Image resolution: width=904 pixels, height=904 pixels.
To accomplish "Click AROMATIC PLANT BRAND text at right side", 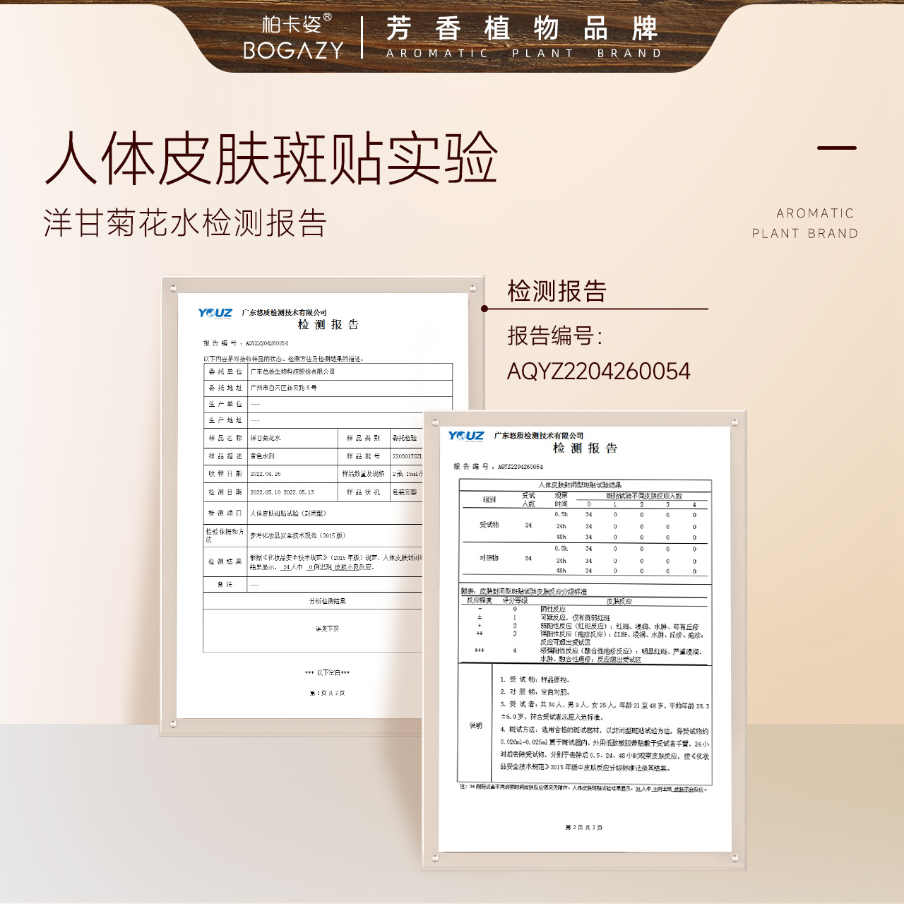I will click(805, 223).
